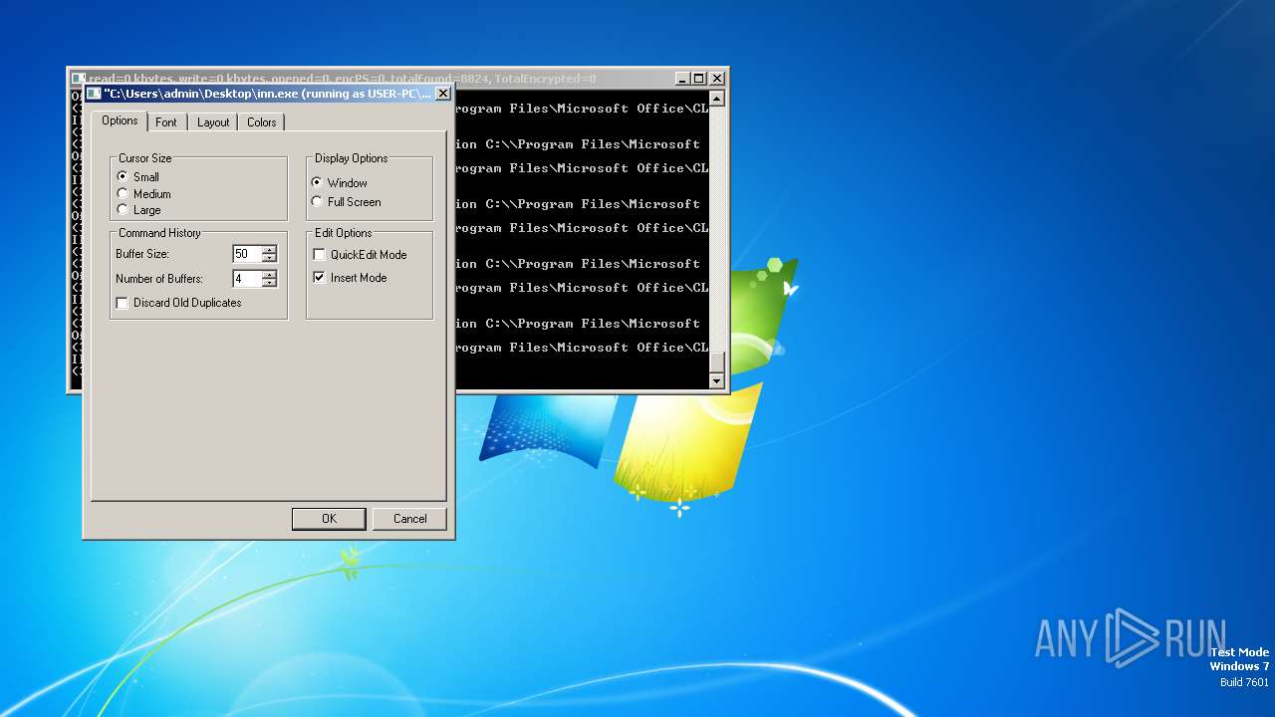Increase Buffer Size with up arrow
Image resolution: width=1275 pixels, height=717 pixels.
click(269, 250)
